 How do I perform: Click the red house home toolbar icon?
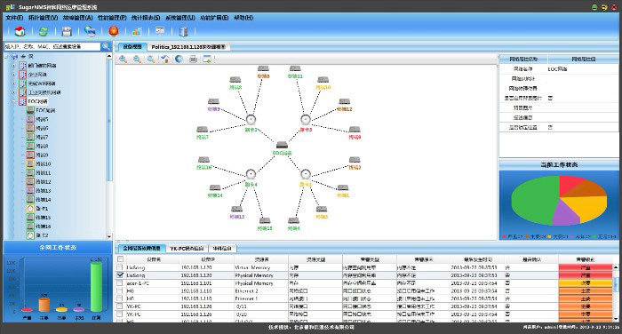coord(20,31)
